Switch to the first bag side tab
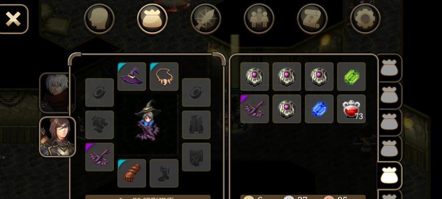Image resolution: width=442 pixels, height=199 pixels. point(389,68)
